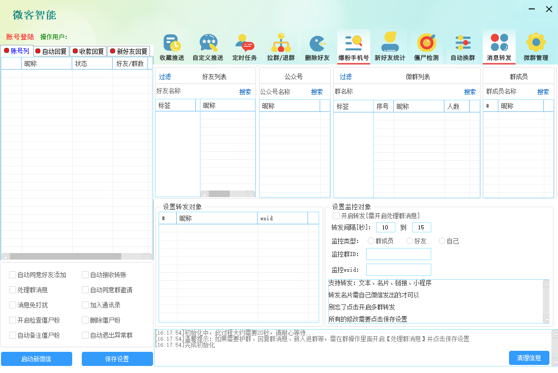Switch to the 自动回复 tab
558x373 pixels.
(x=51, y=51)
